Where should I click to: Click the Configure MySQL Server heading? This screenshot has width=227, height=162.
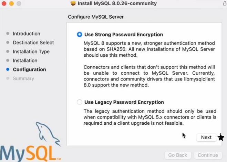coord(96,17)
